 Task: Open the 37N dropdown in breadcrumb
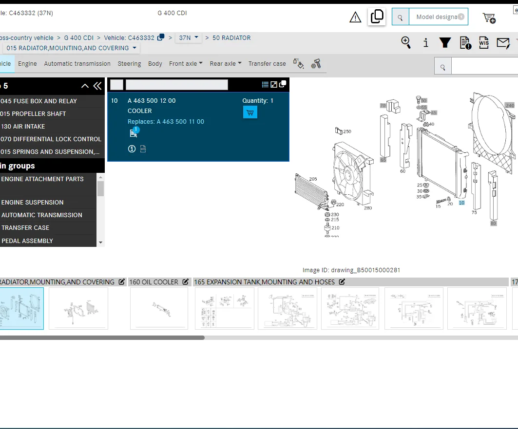pyautogui.click(x=188, y=37)
